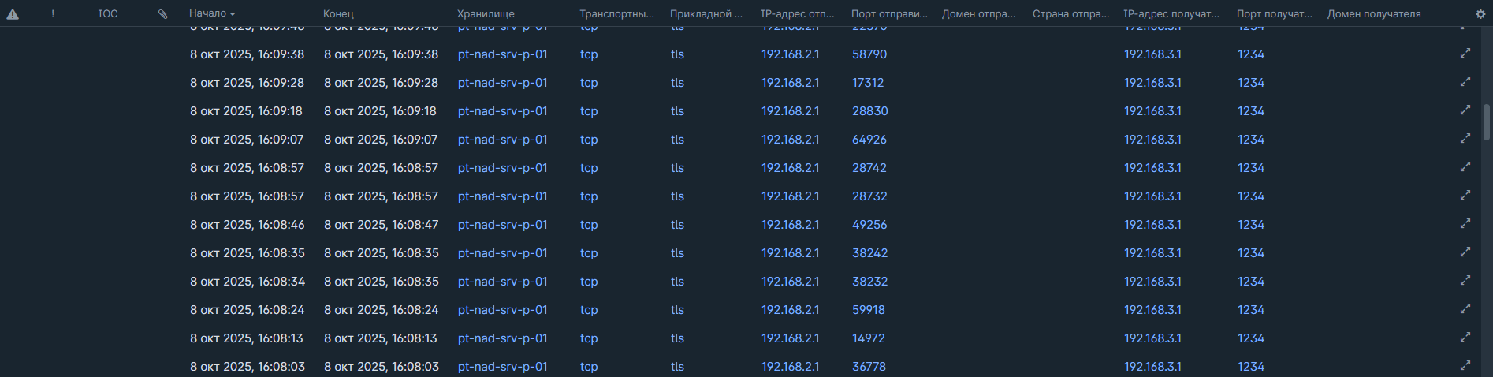
Task: Expand session row with sender port 59918
Action: 1465,309
